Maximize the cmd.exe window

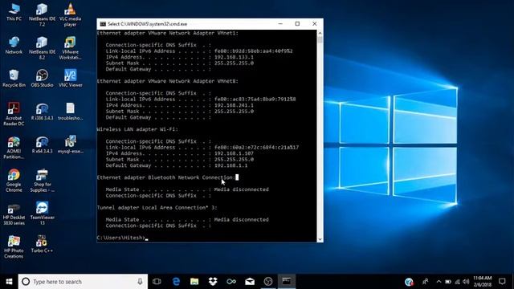click(297, 23)
